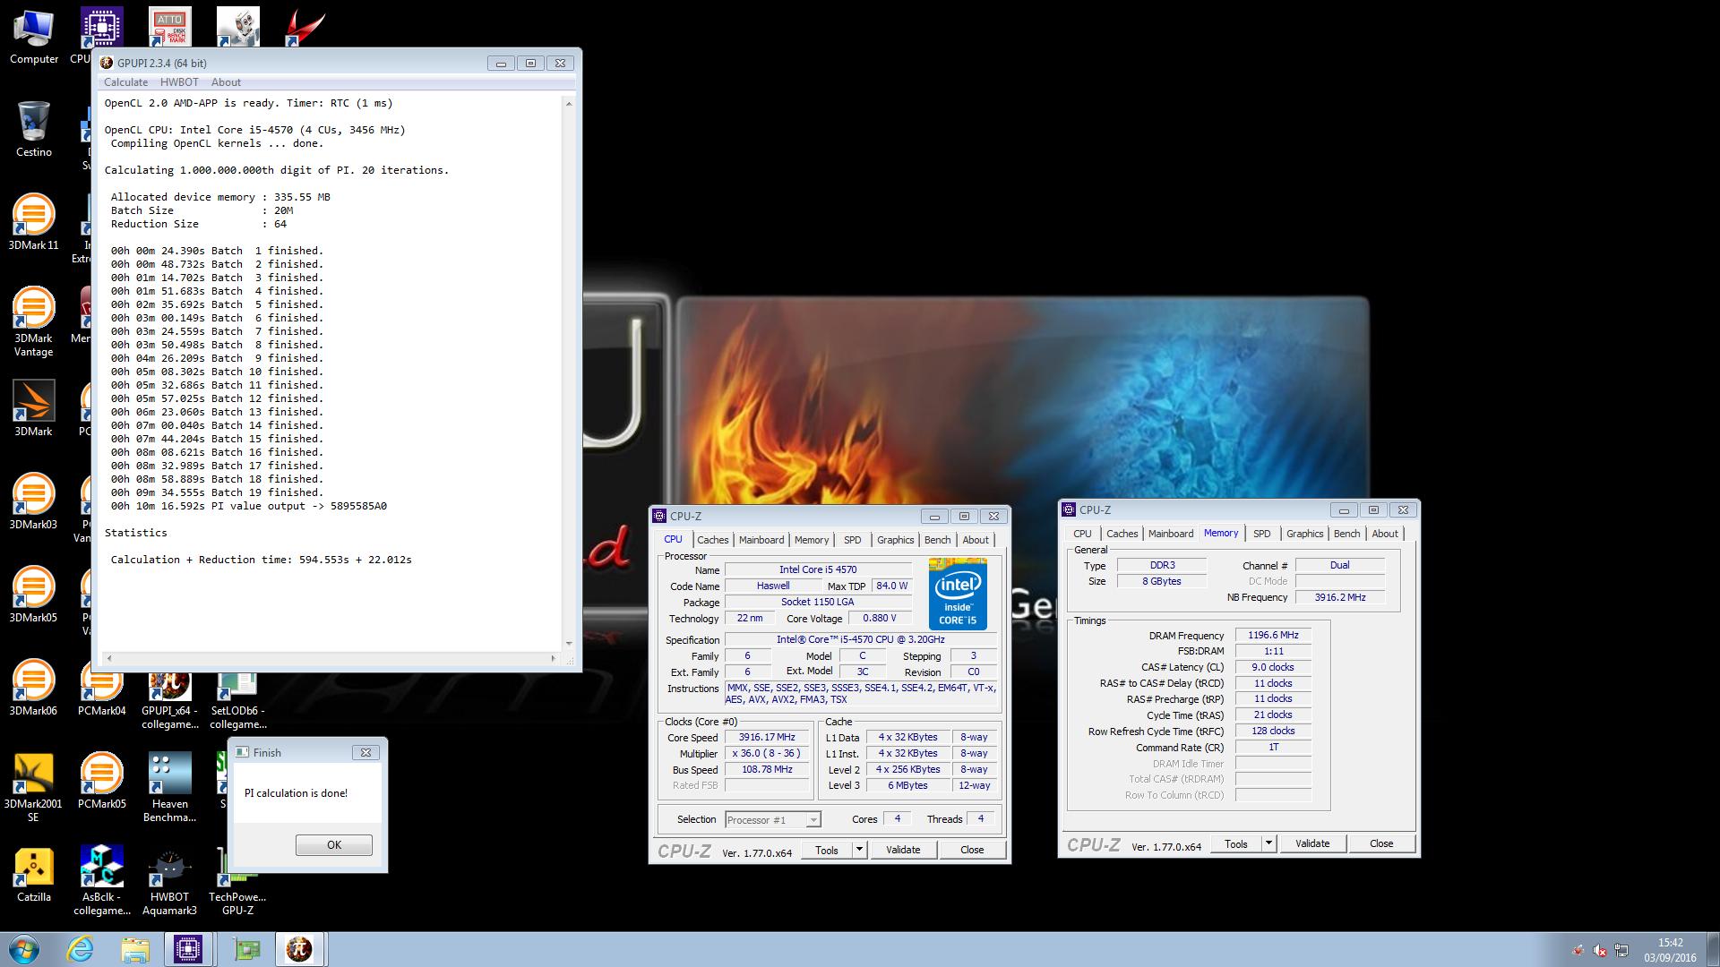Launch 3DMark2001 SE desktop shortcut
The width and height of the screenshot is (1720, 967).
point(34,786)
